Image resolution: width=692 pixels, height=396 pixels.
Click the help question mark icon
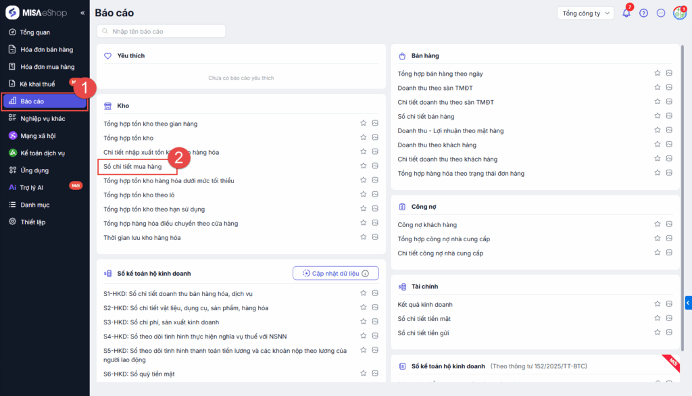click(x=643, y=13)
